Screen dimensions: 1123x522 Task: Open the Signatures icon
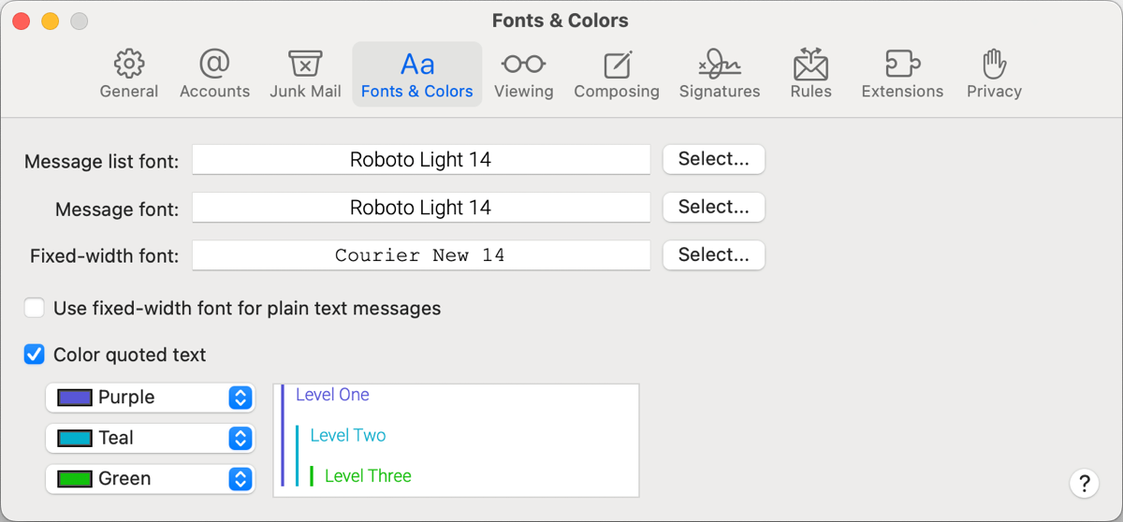719,65
